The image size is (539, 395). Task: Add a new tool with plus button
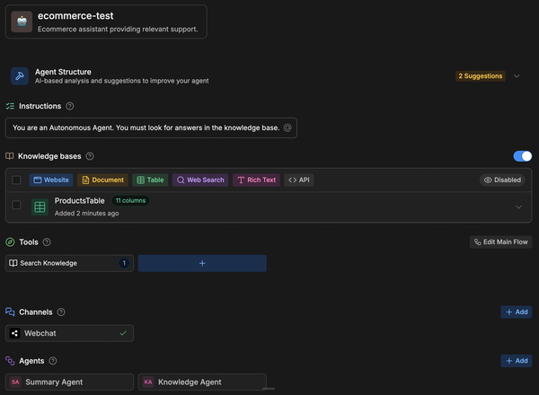(202, 263)
